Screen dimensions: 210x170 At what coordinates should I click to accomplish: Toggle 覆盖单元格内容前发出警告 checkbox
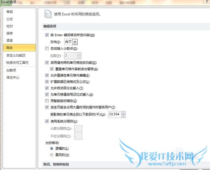pyautogui.click(x=52, y=69)
